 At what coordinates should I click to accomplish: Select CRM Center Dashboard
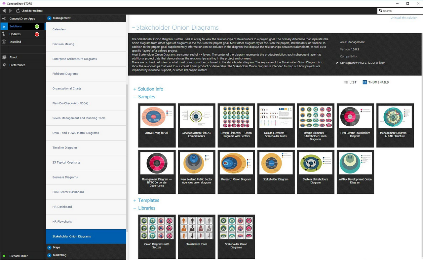point(86,192)
